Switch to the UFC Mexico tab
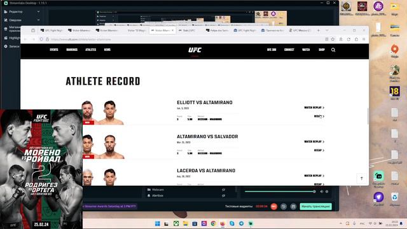Screen dimensions: 407x229 pyautogui.click(x=300, y=31)
